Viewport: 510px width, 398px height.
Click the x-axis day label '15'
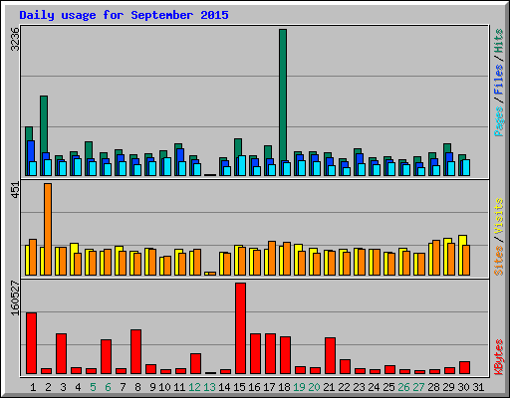[x=239, y=387]
